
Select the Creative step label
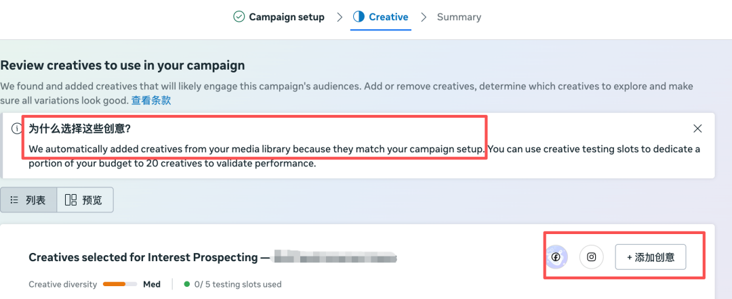coord(388,17)
